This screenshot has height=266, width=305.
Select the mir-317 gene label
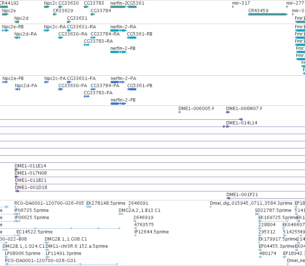point(241,3)
